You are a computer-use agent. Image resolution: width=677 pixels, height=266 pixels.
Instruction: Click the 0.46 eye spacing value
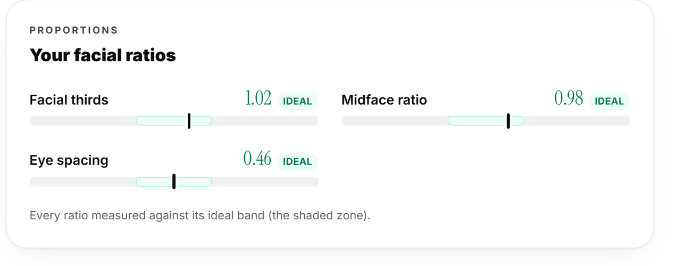[257, 159]
